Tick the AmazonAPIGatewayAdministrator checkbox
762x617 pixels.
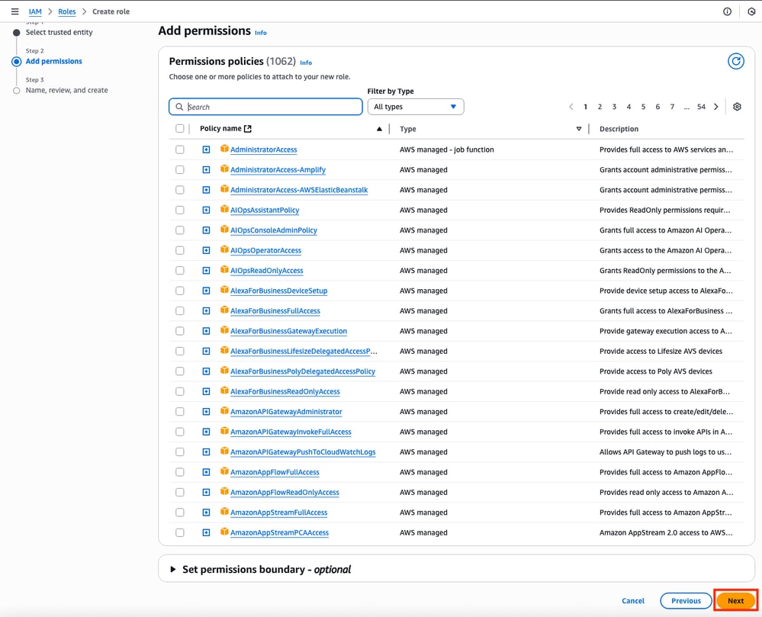(180, 412)
